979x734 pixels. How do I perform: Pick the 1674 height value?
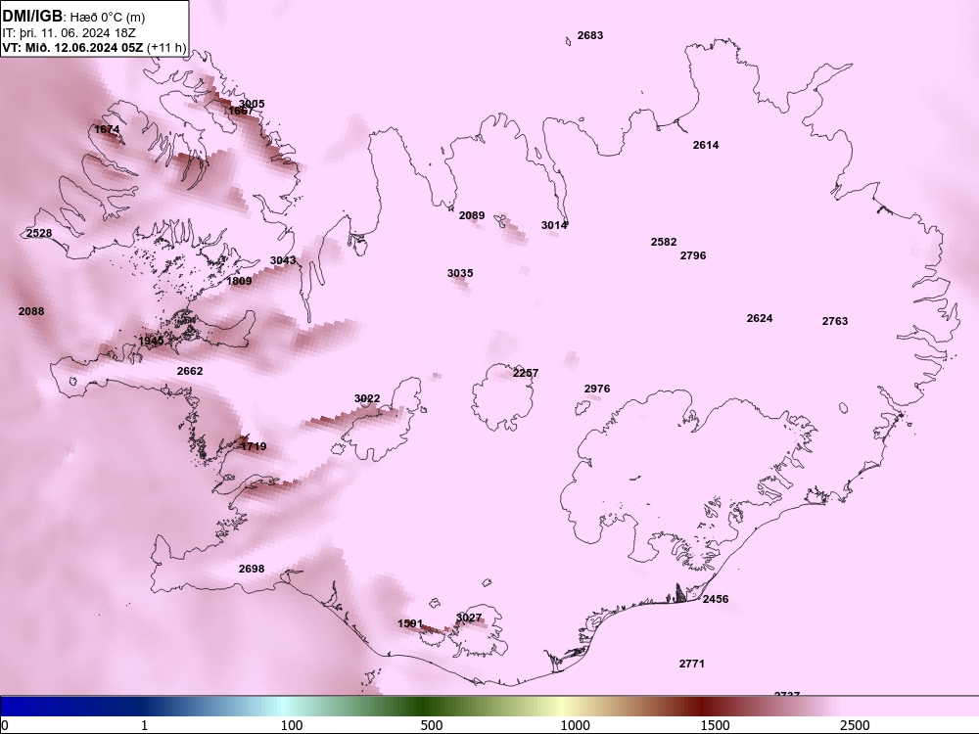107,129
